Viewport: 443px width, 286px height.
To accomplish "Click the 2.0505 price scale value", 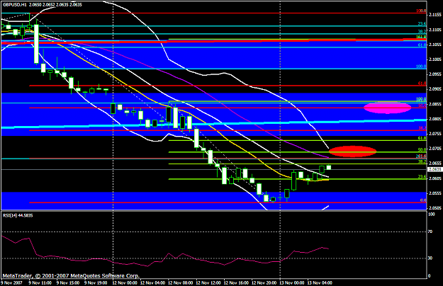I will (434, 208).
